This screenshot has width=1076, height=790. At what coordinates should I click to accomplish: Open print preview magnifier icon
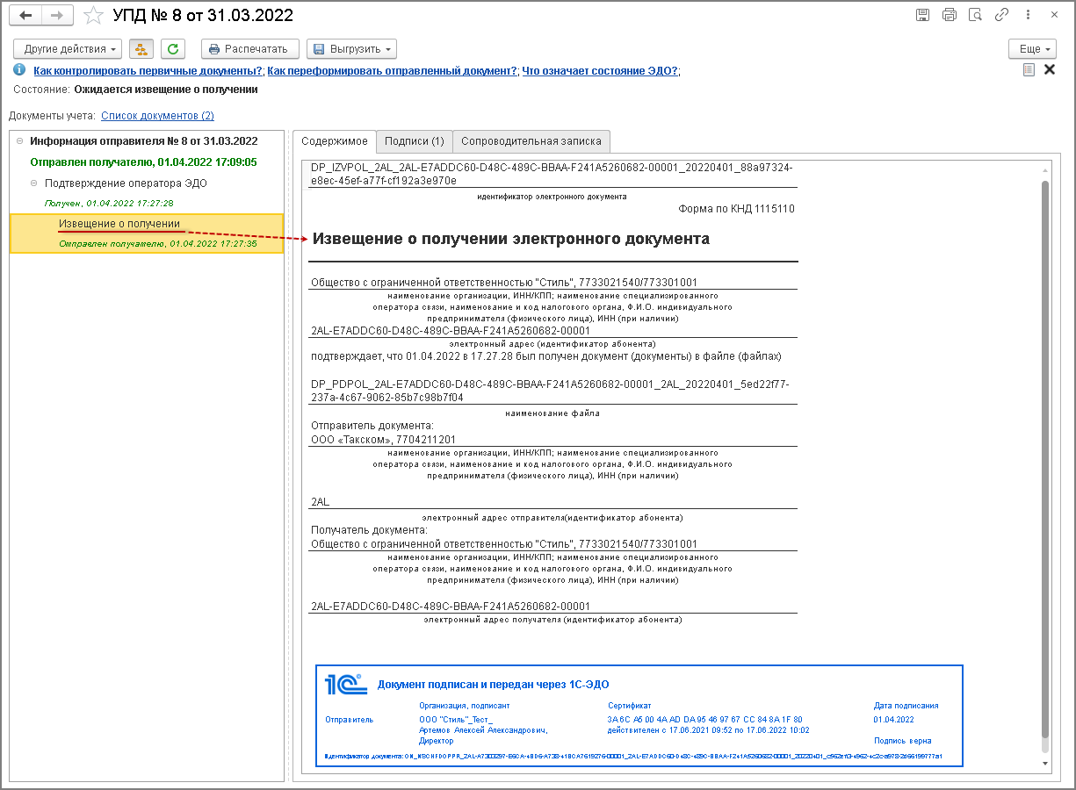click(975, 15)
